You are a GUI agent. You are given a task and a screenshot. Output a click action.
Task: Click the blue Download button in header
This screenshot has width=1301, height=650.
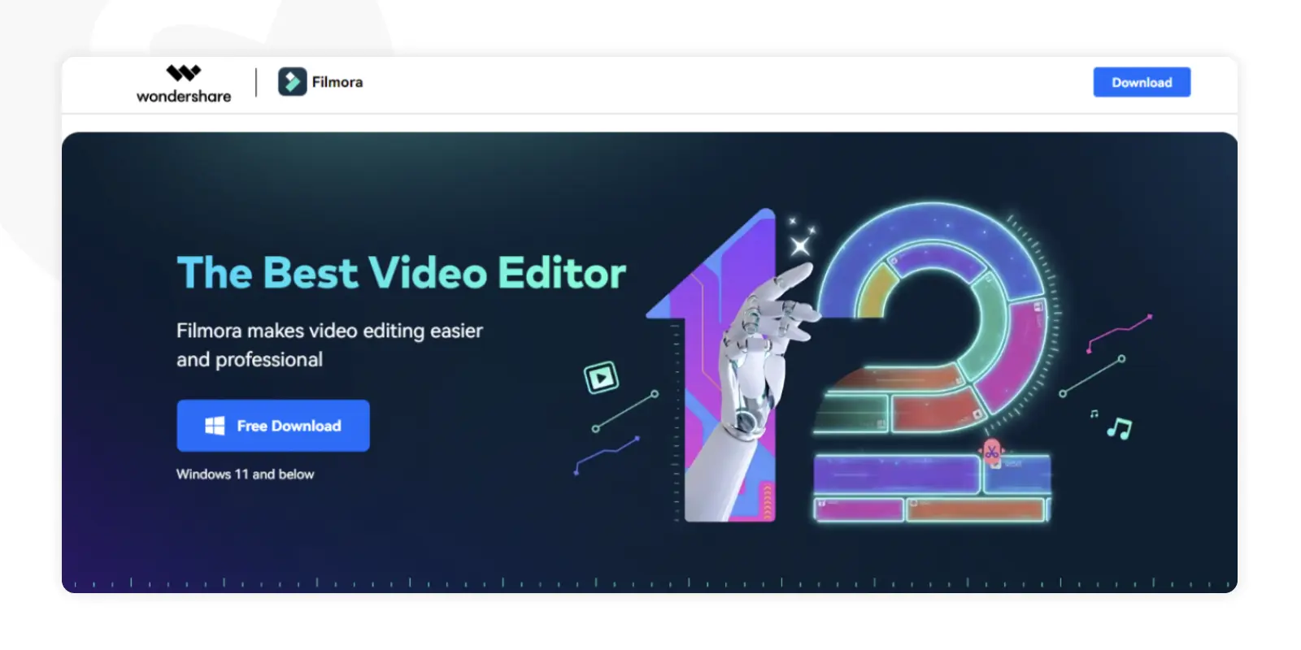1142,82
